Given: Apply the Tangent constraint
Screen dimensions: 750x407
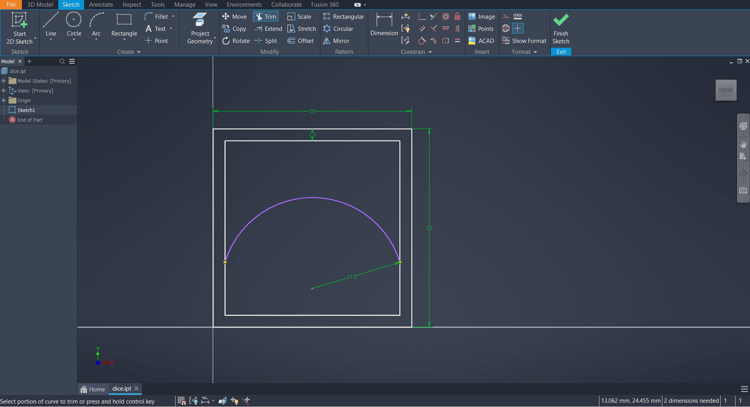Looking at the screenshot, I should (422, 41).
